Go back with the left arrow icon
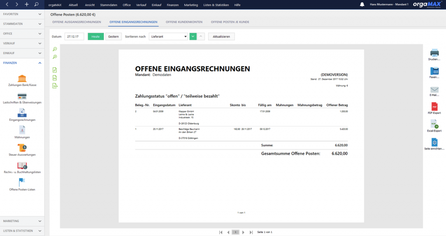The height and width of the screenshot is (236, 446). click(7, 4)
